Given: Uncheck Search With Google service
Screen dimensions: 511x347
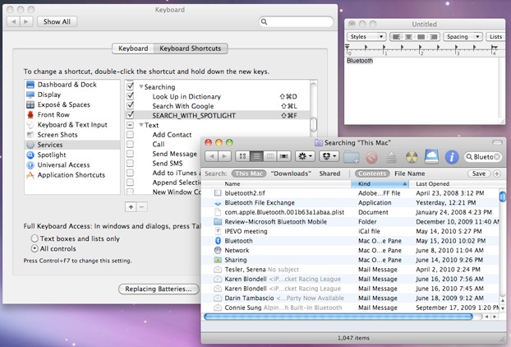Looking at the screenshot, I should point(131,106).
